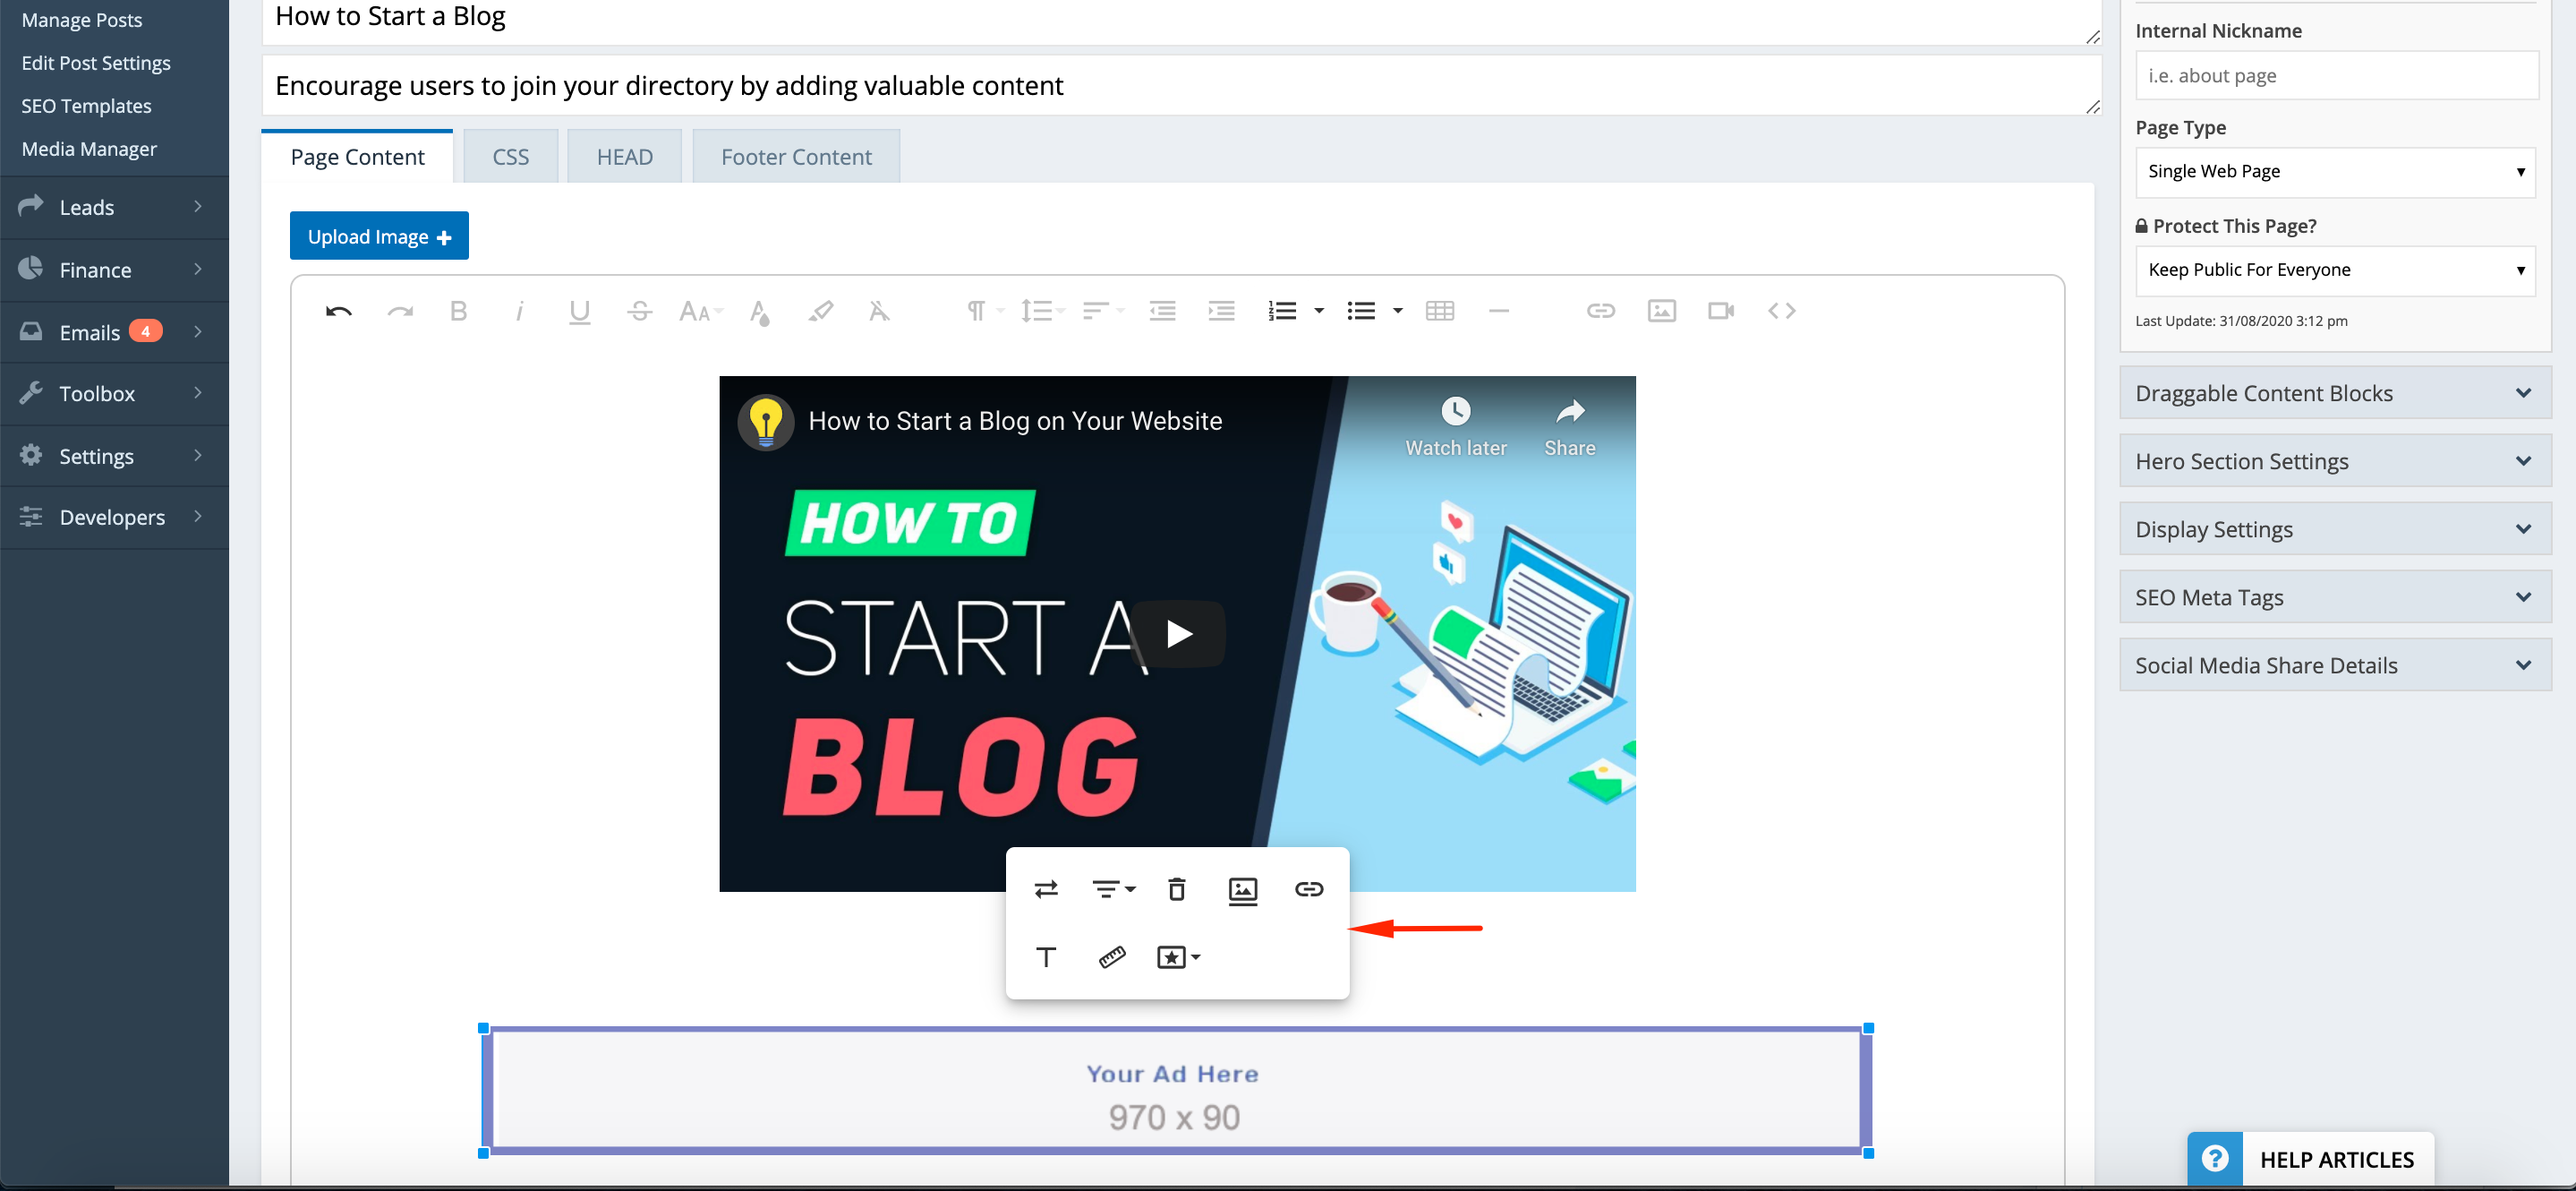Switch to the CSS tab
2576x1191 pixels.
pos(510,157)
